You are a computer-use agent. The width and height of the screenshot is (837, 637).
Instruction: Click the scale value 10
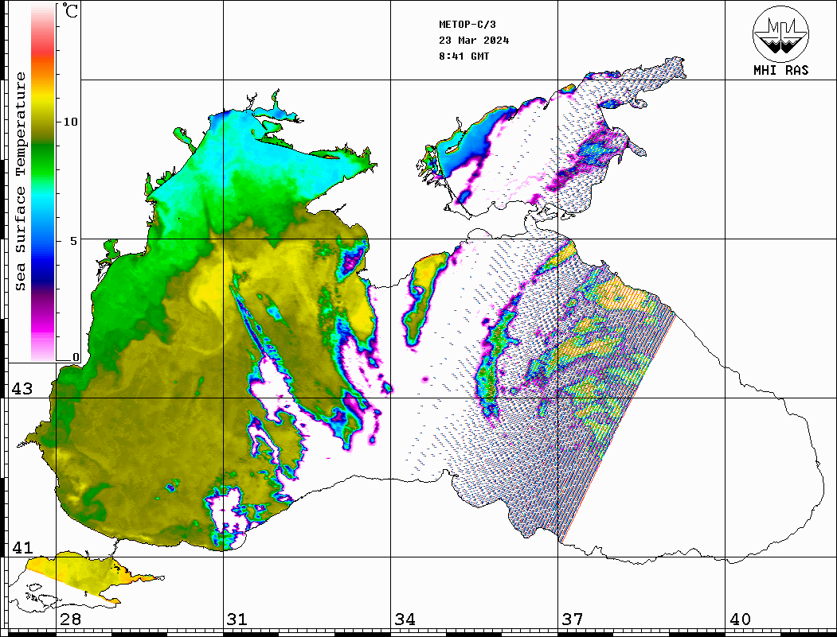pos(70,122)
